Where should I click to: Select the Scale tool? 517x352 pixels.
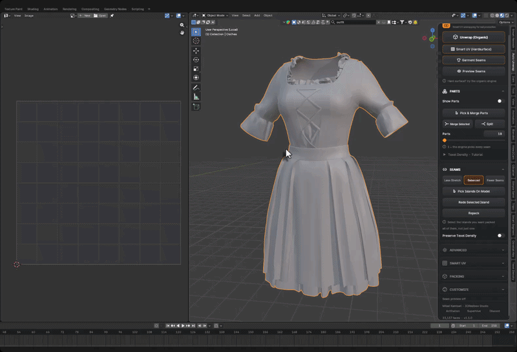[x=196, y=68]
